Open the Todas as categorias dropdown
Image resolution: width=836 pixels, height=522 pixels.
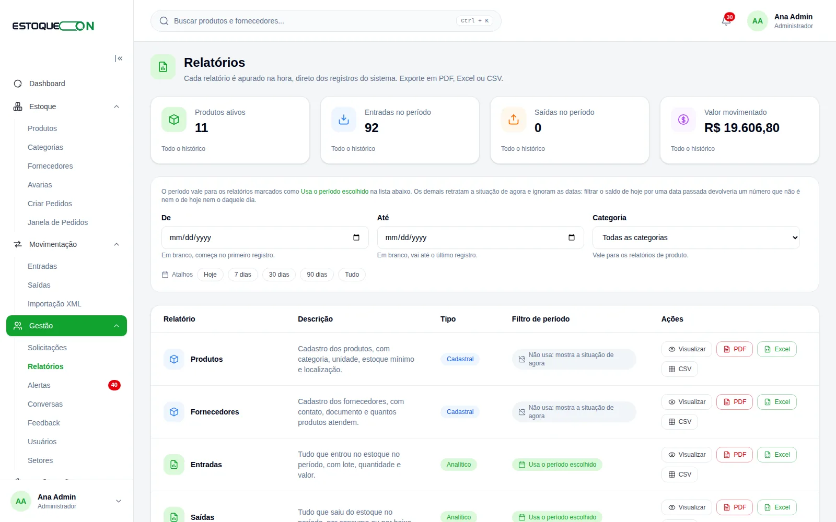pos(696,238)
